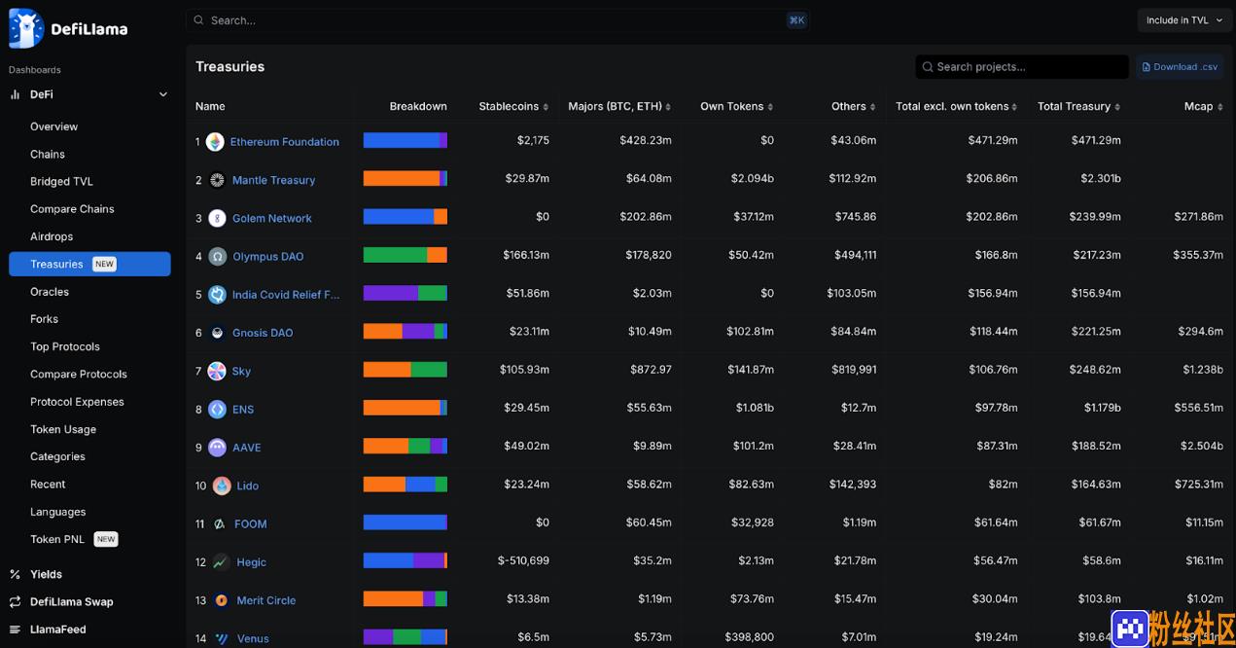Select the Treasuries sidebar item
Image resolution: width=1236 pixels, height=648 pixels.
[89, 264]
